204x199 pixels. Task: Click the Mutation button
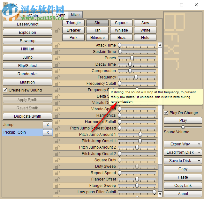coord(27,82)
